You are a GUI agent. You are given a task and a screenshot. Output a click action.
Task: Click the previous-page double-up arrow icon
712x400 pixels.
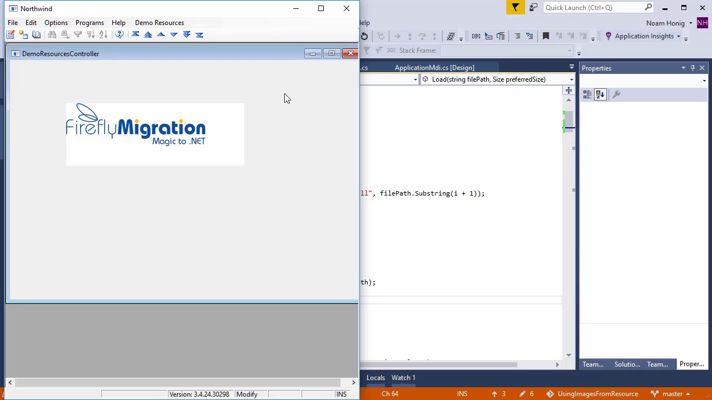click(x=148, y=34)
